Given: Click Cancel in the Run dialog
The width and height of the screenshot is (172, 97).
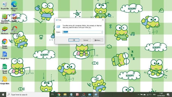Looking at the screenshot, I should [x=86, y=40].
